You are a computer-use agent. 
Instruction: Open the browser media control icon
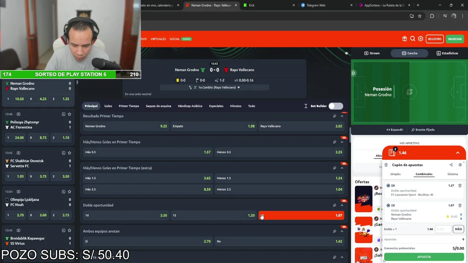445,16
